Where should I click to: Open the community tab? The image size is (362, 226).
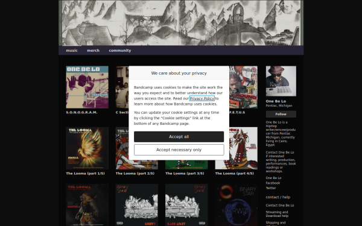pyautogui.click(x=120, y=50)
